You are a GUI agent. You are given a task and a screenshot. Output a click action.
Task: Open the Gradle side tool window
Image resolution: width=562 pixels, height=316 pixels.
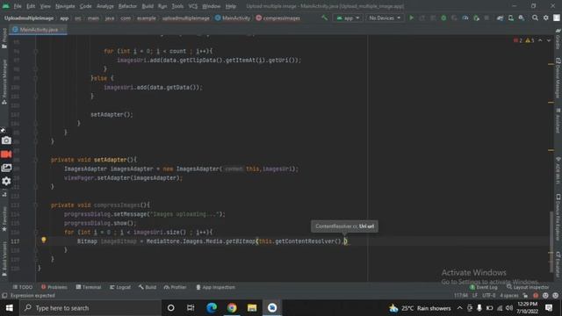(558, 39)
